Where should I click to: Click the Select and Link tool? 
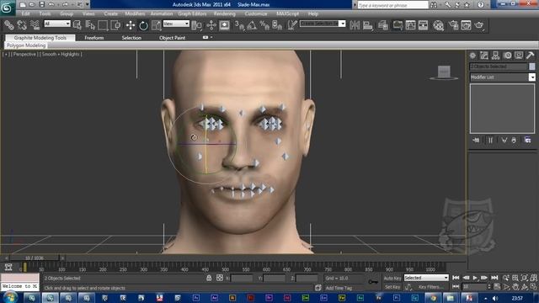coord(9,25)
